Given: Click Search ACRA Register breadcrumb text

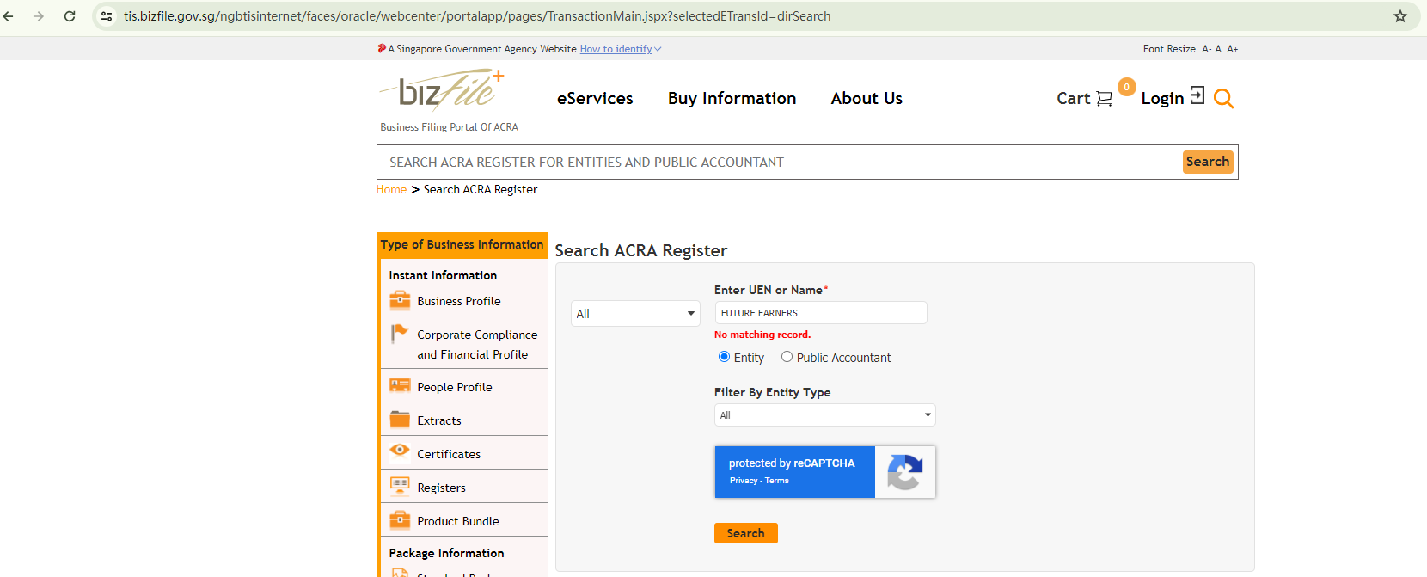Looking at the screenshot, I should [x=481, y=189].
